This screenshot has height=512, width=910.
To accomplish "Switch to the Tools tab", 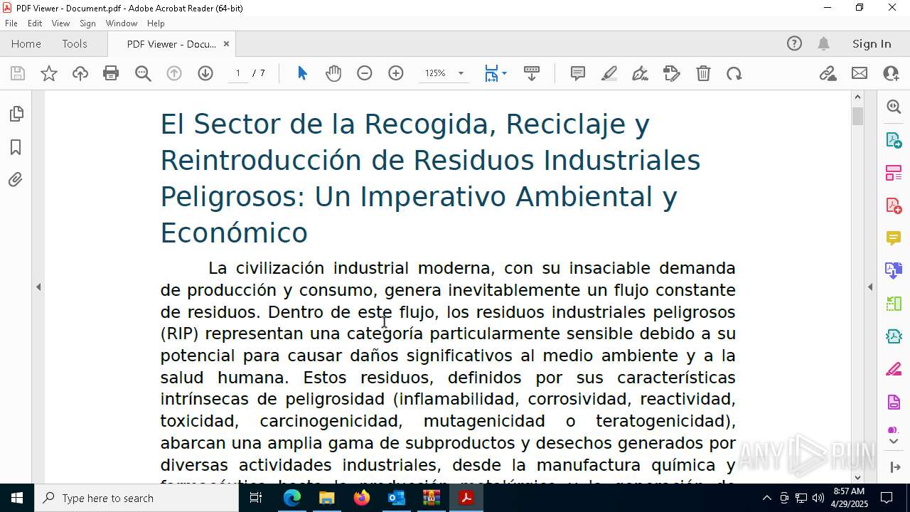I will tap(75, 44).
